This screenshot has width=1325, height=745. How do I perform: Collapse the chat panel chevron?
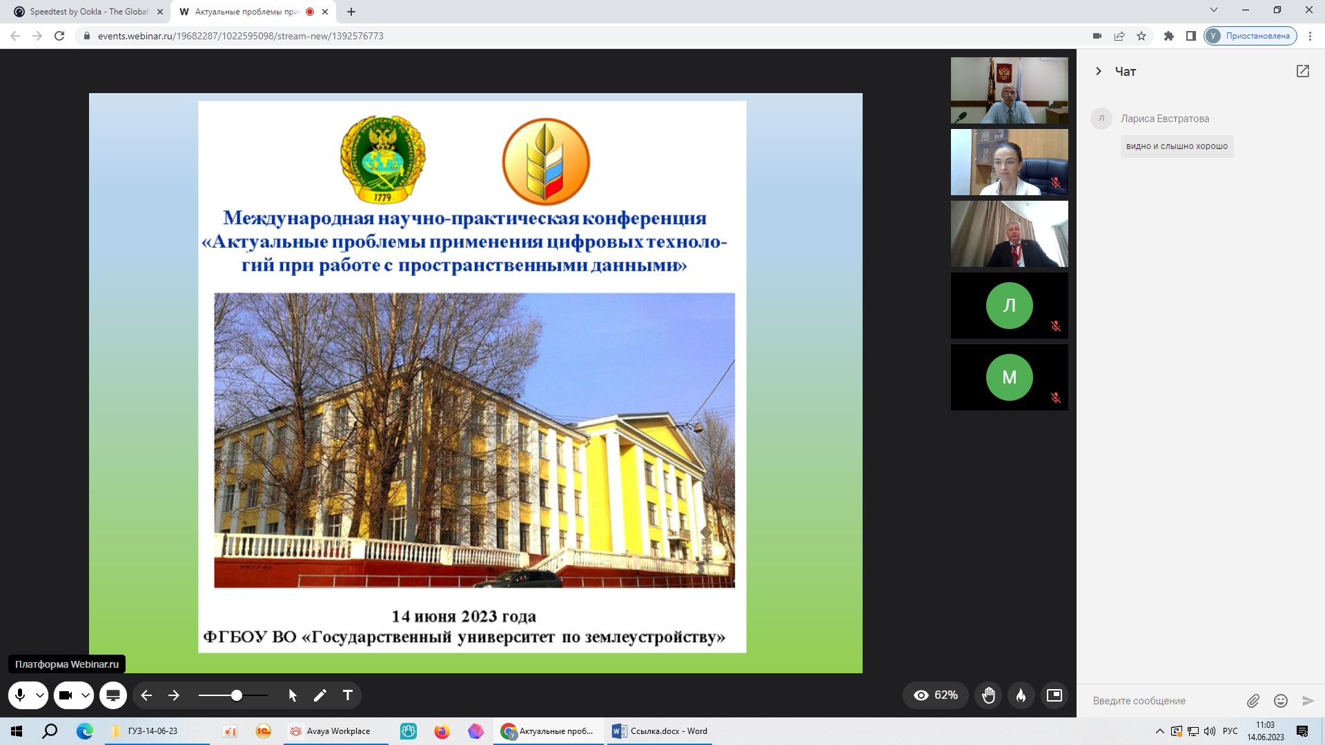(1099, 71)
